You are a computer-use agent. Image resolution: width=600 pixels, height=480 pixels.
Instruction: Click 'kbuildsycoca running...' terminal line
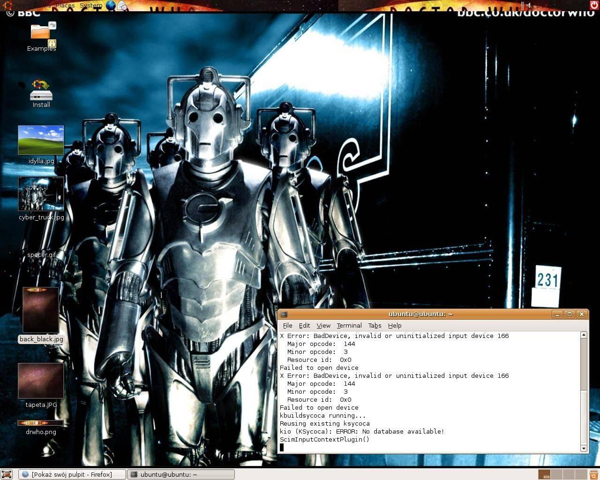coord(322,415)
